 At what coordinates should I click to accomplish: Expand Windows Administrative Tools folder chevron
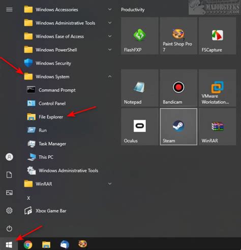tap(110, 23)
